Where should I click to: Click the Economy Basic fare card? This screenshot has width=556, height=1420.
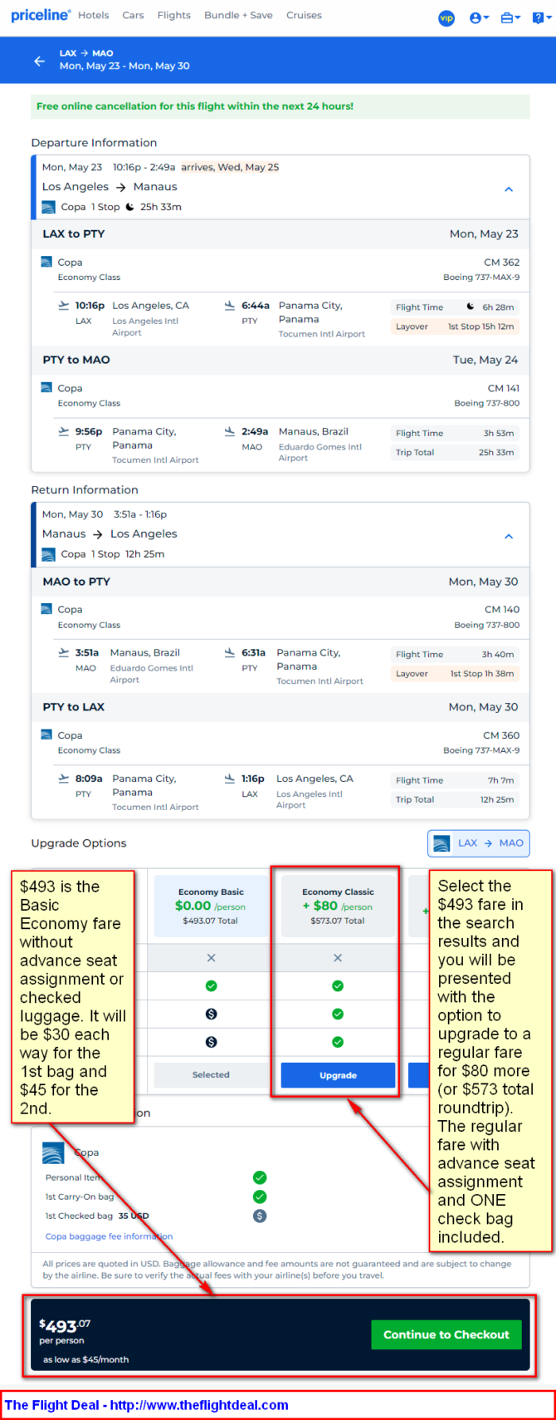[x=211, y=906]
